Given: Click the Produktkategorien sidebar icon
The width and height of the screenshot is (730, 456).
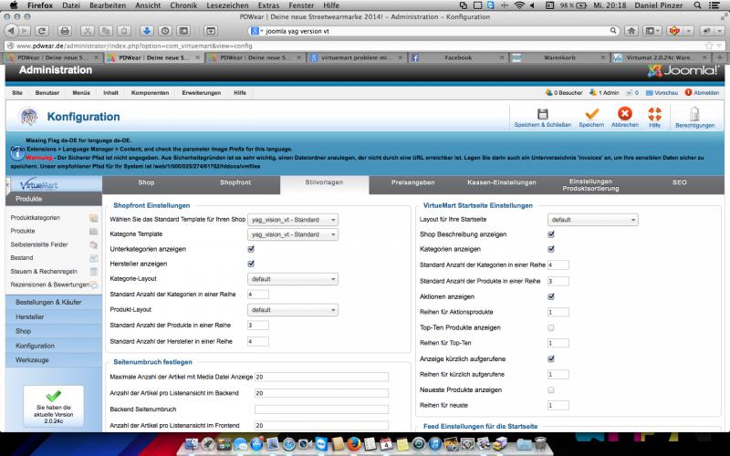Looking at the screenshot, I should [93, 218].
